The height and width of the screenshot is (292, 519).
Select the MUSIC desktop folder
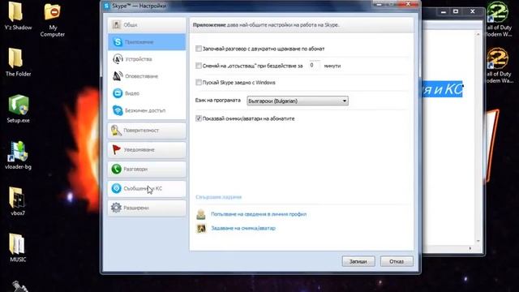click(x=18, y=247)
